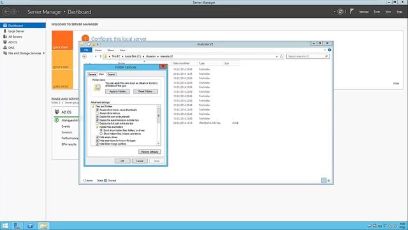Open the Explorer Home ribbon tab

(x=98, y=50)
